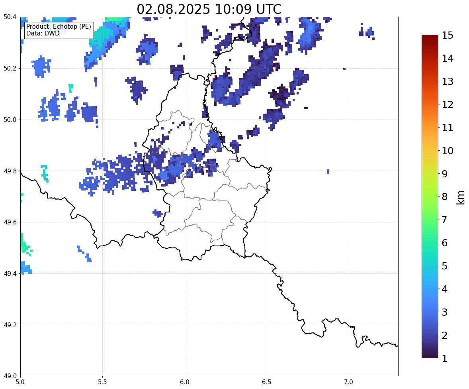
Task: Click the colorbar tick label 5
Action: coord(444,266)
